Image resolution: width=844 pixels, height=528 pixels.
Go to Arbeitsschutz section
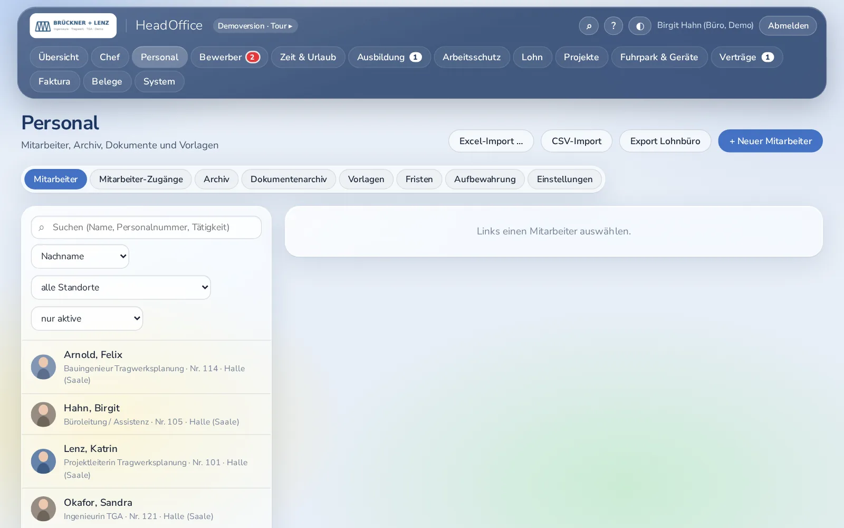tap(472, 57)
